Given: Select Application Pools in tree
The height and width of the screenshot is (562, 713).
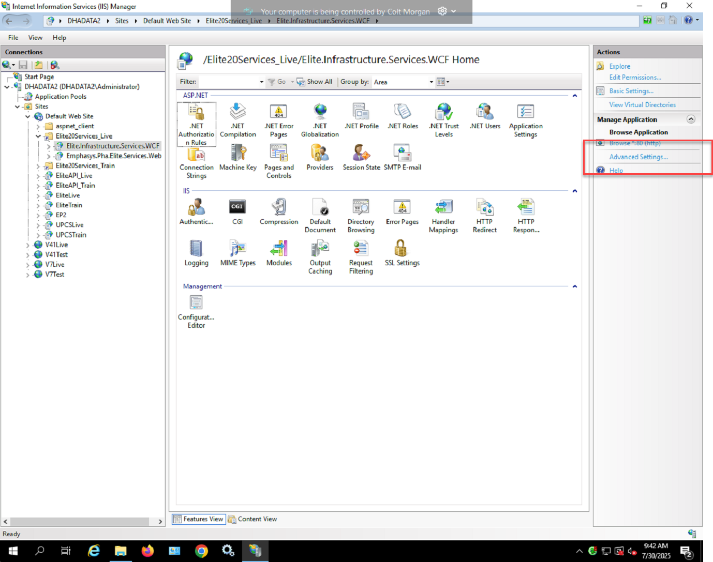Looking at the screenshot, I should tap(61, 97).
